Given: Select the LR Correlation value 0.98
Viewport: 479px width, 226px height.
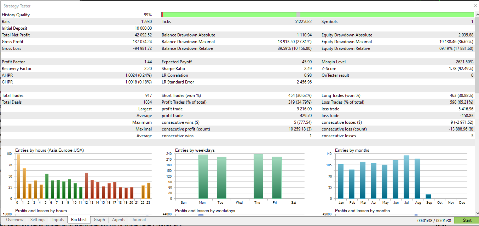Looking at the screenshot, I should point(308,75).
